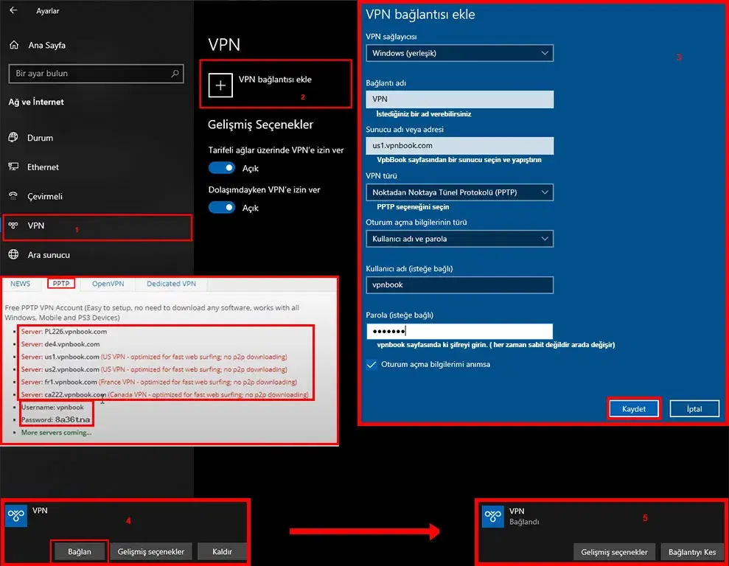Click Username: vpnbook text

(52, 407)
